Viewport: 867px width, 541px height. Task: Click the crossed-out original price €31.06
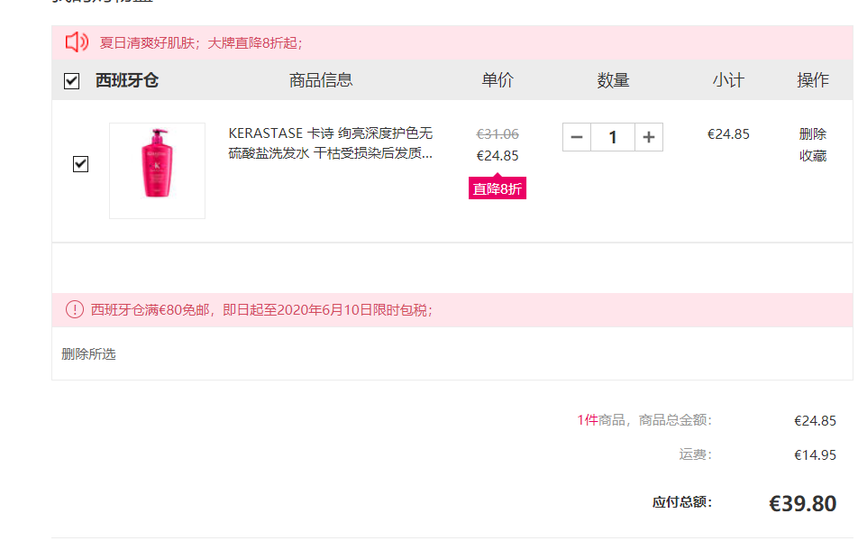pos(497,133)
